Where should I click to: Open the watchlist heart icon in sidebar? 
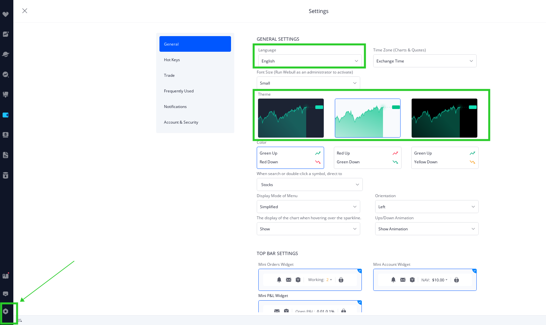[x=6, y=14]
